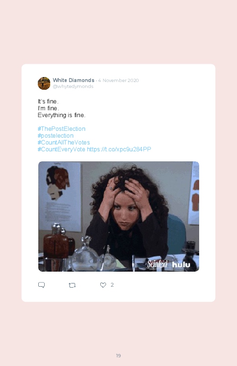237x366 pixels.
Task: Open the #ThePostElection hashtag
Action: pyautogui.click(x=62, y=129)
